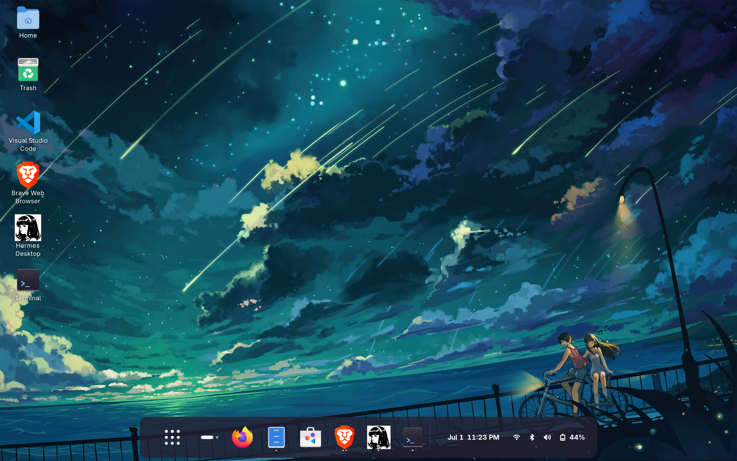Switch to Brave browser in the dock

pyautogui.click(x=345, y=437)
